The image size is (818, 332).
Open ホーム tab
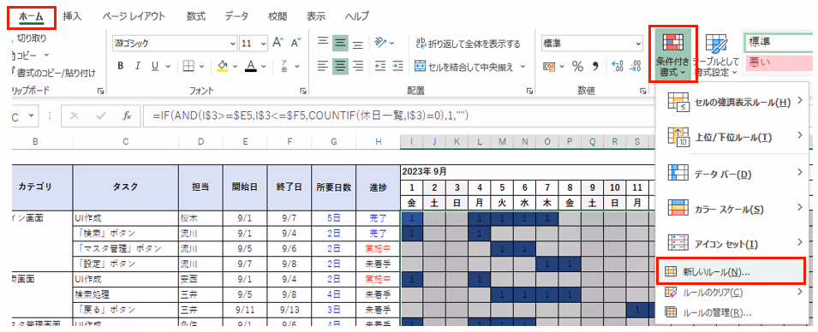[32, 17]
